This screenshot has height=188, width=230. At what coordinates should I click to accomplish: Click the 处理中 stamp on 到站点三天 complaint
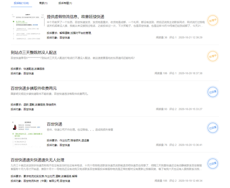tap(213, 56)
